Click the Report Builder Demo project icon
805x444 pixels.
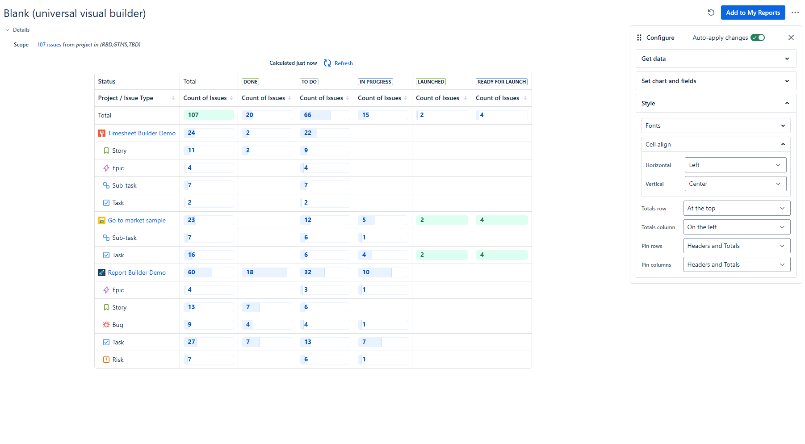(102, 272)
